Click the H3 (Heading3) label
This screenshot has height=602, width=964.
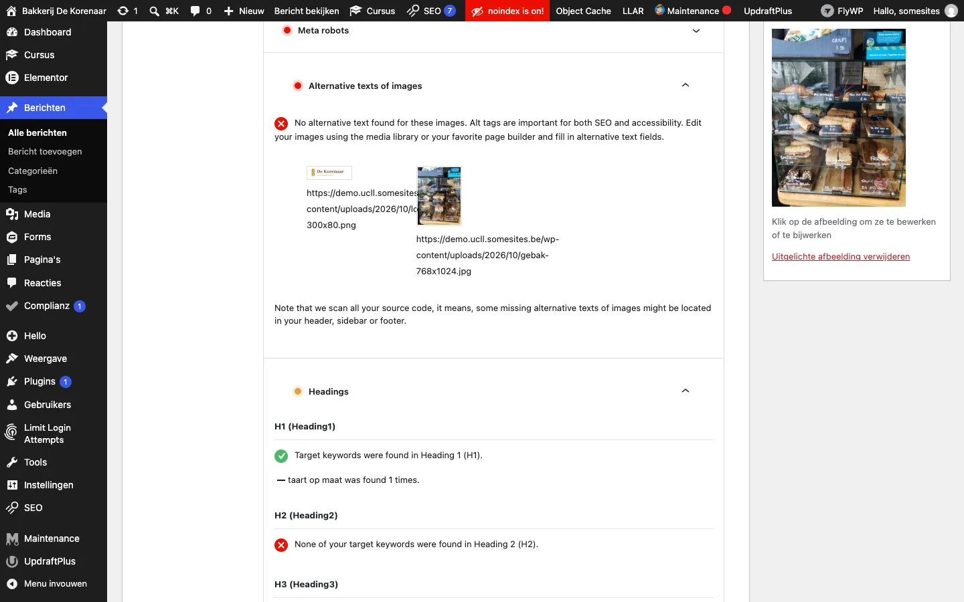point(306,584)
